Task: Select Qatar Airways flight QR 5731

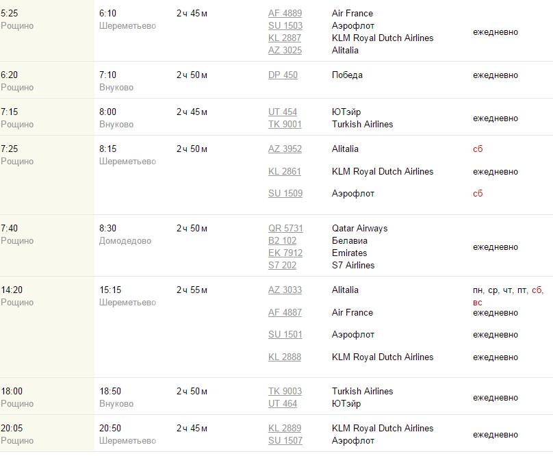Action: tap(285, 229)
